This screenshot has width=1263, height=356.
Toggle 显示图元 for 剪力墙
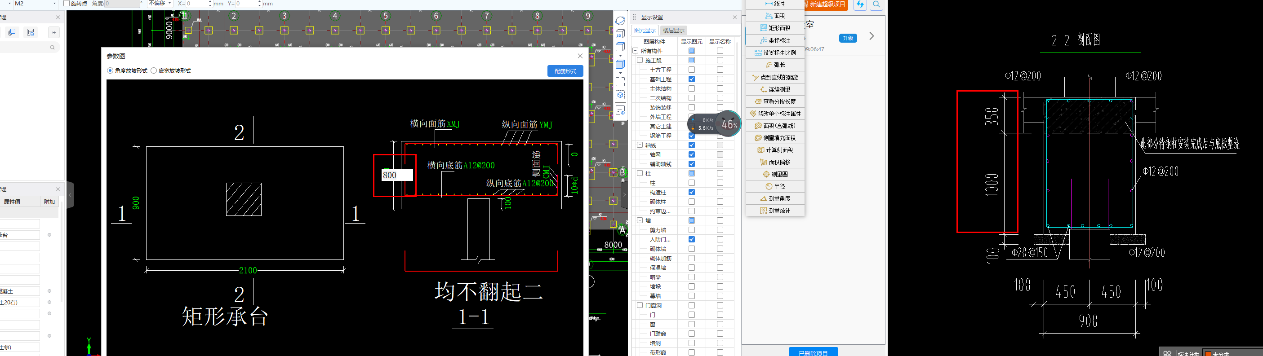[x=691, y=230]
